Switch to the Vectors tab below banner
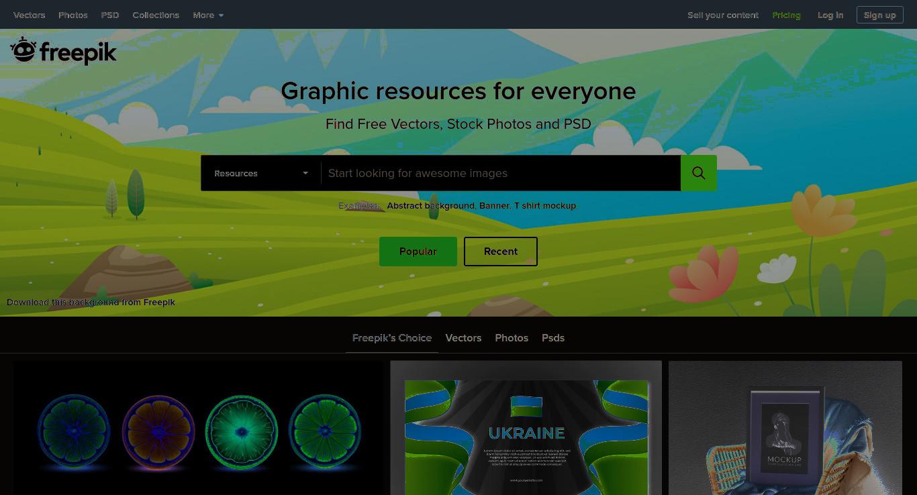Image resolution: width=917 pixels, height=495 pixels. (x=463, y=338)
